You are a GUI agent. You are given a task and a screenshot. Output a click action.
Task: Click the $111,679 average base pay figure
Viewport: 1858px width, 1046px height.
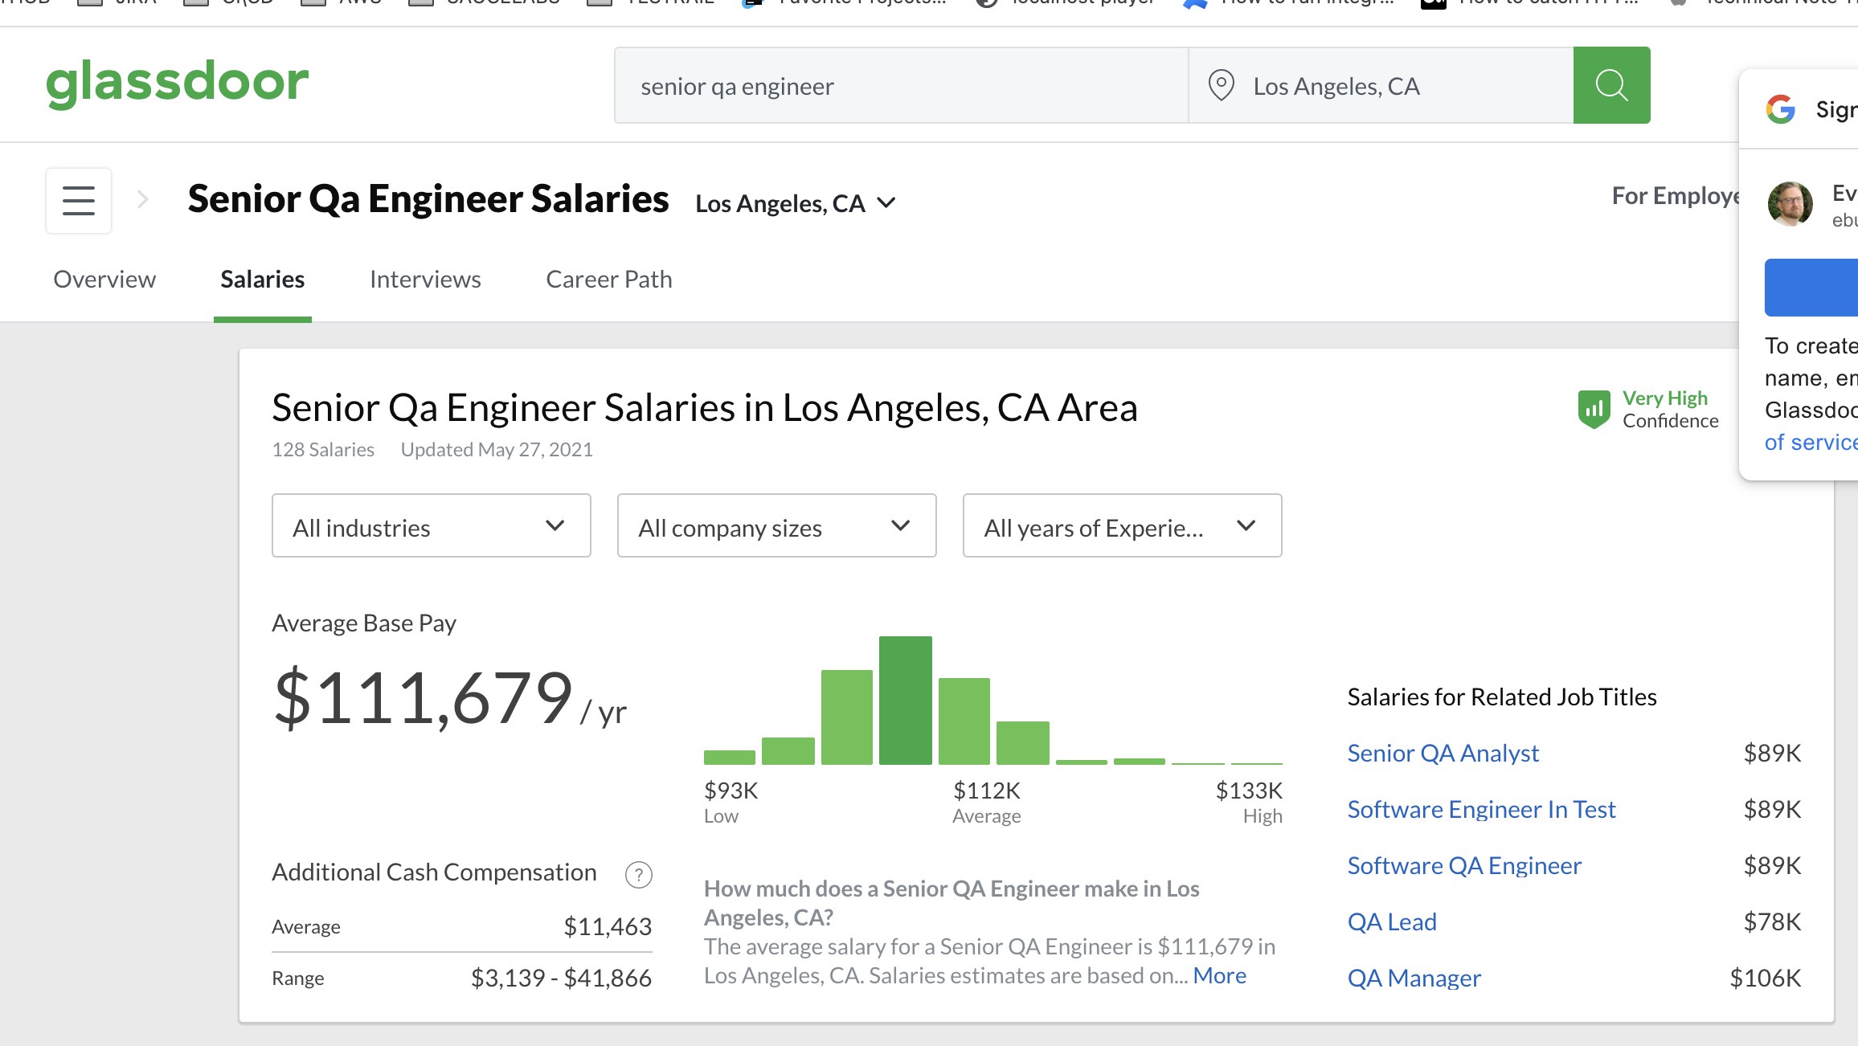424,699
